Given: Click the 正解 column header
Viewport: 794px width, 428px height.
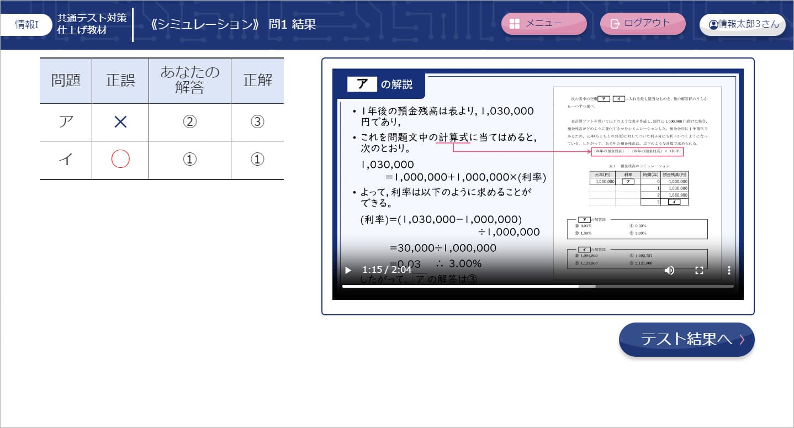Looking at the screenshot, I should point(257,81).
